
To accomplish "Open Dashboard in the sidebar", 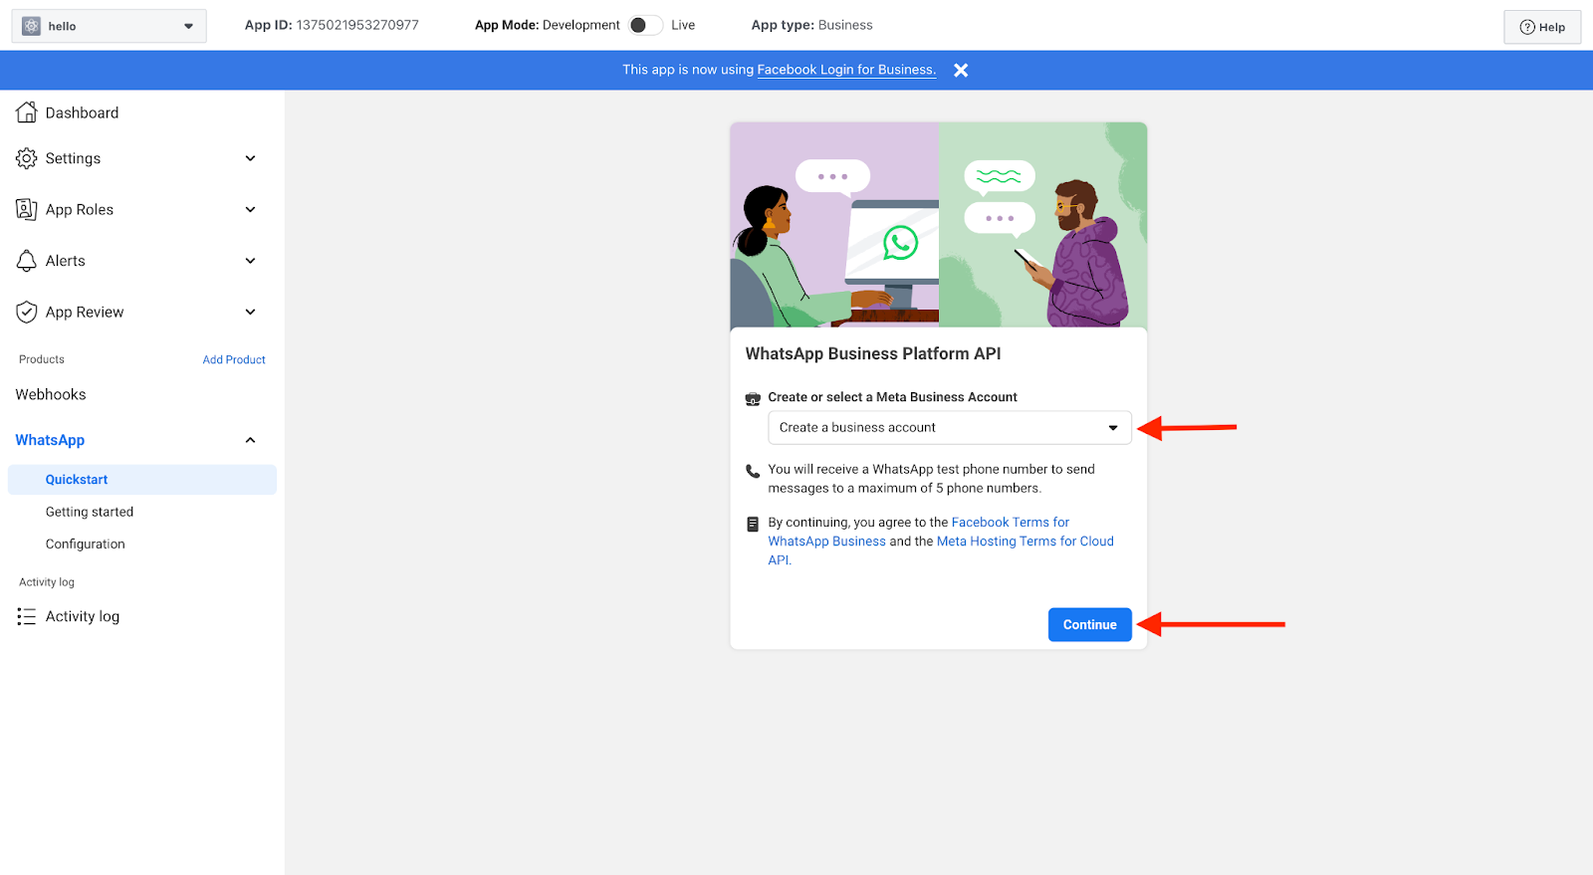I will [x=82, y=112].
